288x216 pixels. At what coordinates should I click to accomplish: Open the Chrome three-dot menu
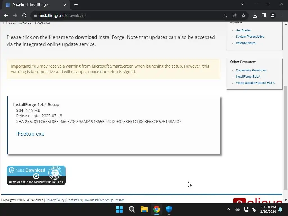tap(282, 16)
